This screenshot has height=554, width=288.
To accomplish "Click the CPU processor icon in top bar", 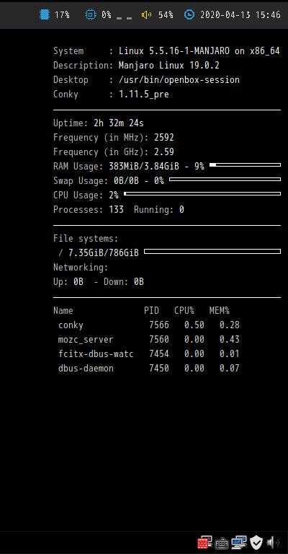I will pos(90,15).
